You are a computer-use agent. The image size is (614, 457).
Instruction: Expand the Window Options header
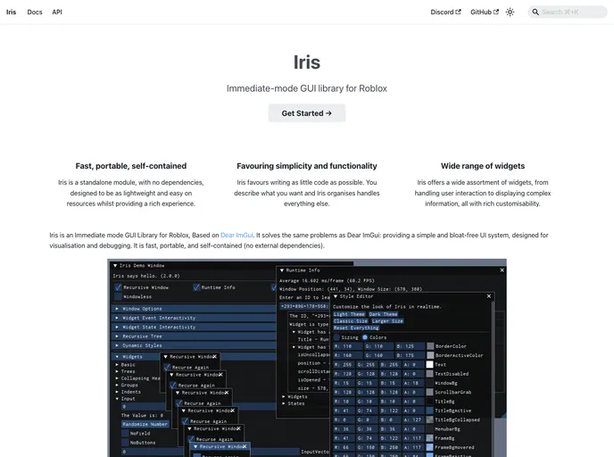(194, 309)
